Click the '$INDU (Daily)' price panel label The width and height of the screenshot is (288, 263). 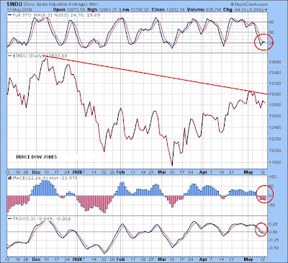tap(28, 55)
